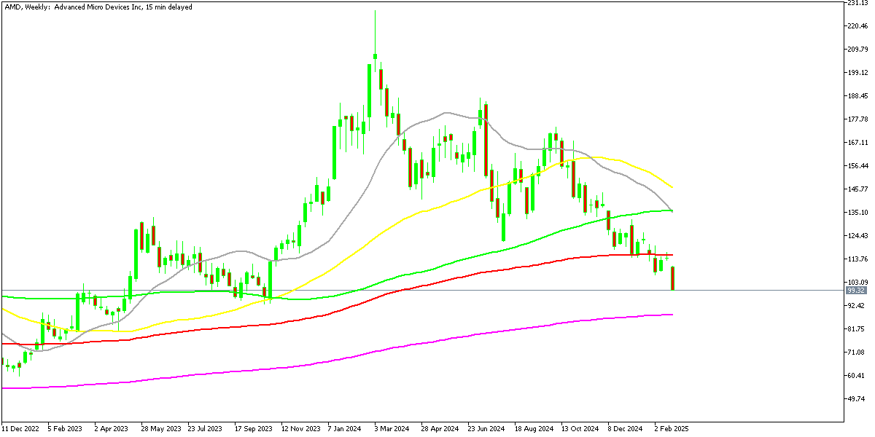Pick the 17 Sep 2023 time axis label
The height and width of the screenshot is (437, 875).
[x=254, y=429]
